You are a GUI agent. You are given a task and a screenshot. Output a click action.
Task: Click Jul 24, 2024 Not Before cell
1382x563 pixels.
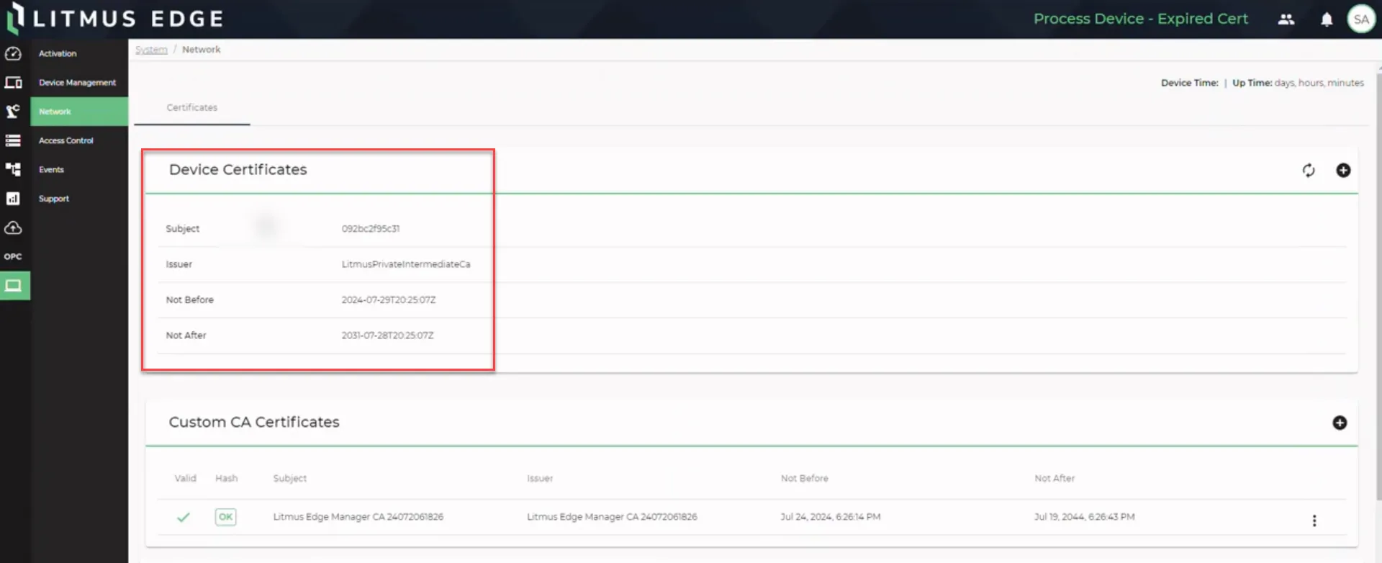[831, 517]
